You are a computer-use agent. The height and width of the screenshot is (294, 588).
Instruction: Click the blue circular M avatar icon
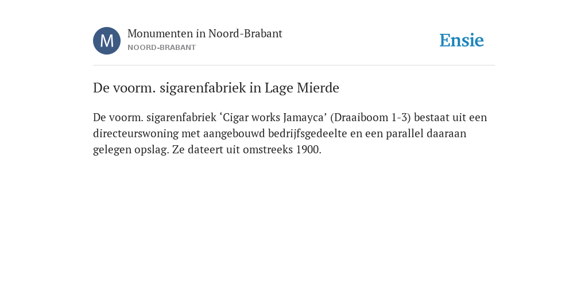coord(107,41)
